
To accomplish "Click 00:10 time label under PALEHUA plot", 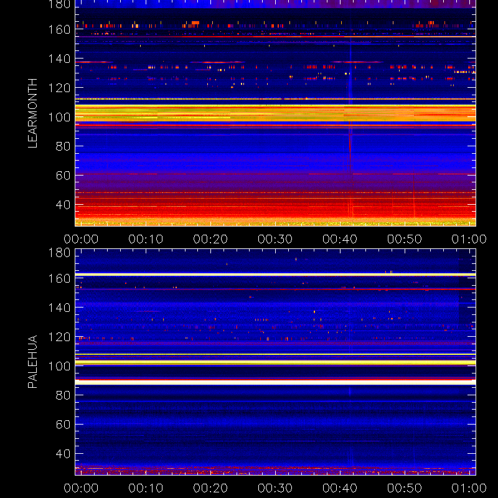I will click(x=146, y=488).
